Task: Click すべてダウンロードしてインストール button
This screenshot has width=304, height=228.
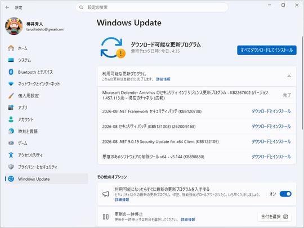Action: coord(267,50)
